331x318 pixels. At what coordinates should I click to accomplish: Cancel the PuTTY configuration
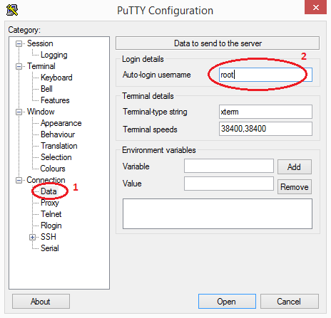(290, 302)
